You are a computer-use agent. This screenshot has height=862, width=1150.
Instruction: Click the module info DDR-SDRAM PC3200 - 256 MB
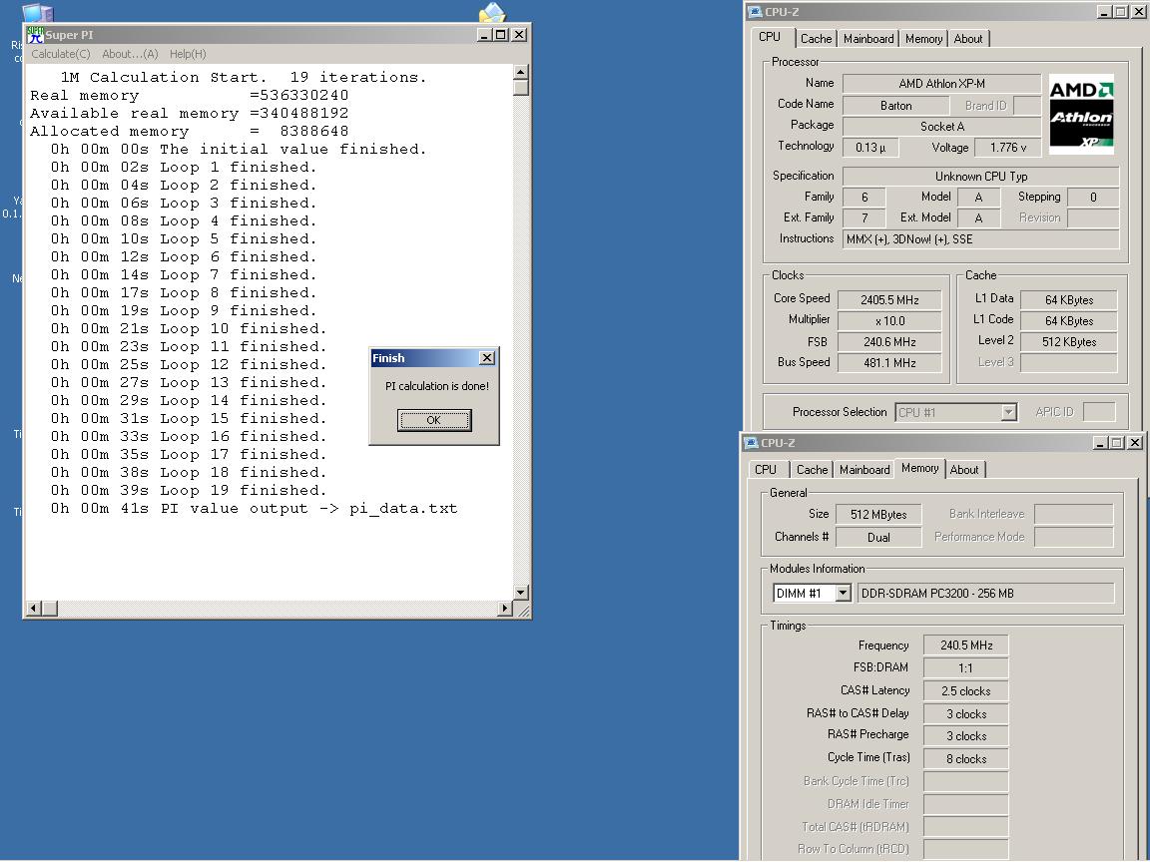pyautogui.click(x=985, y=594)
